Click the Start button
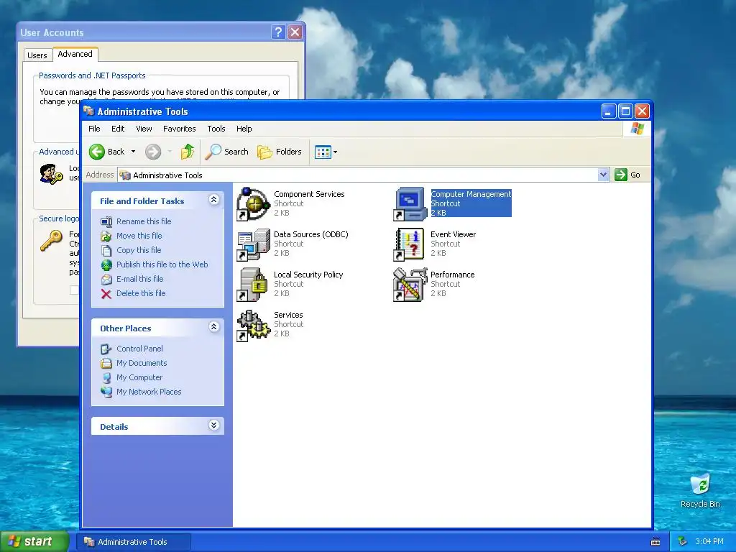Viewport: 736px width, 552px height. click(34, 541)
